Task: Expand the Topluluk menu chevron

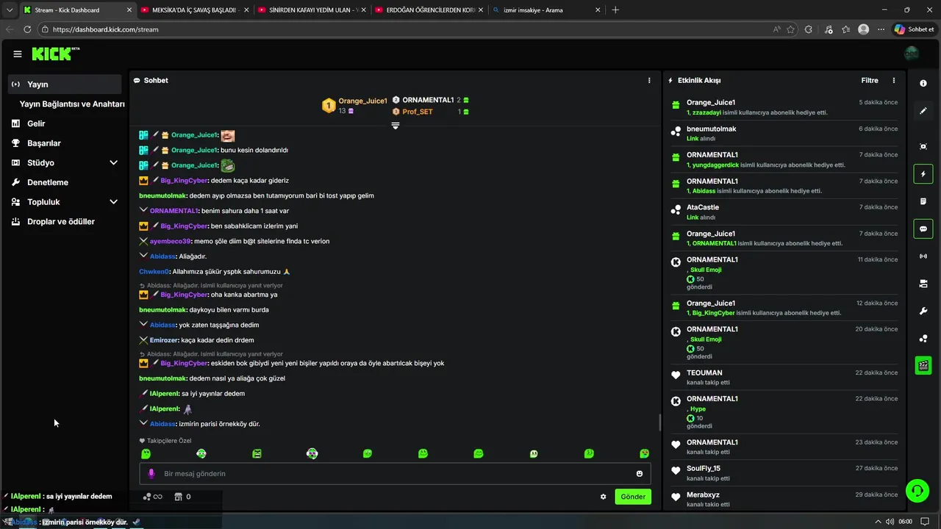Action: coord(113,201)
